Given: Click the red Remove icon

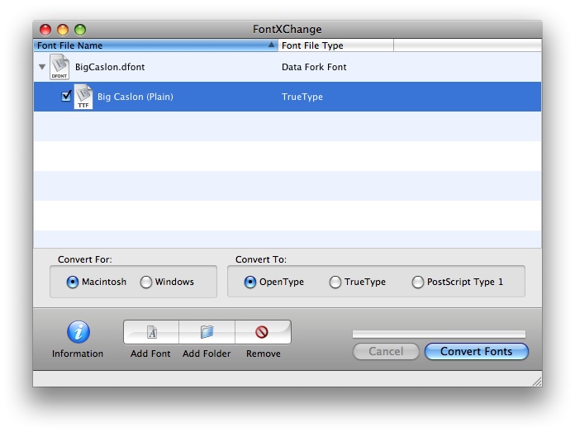Looking at the screenshot, I should pos(263,332).
